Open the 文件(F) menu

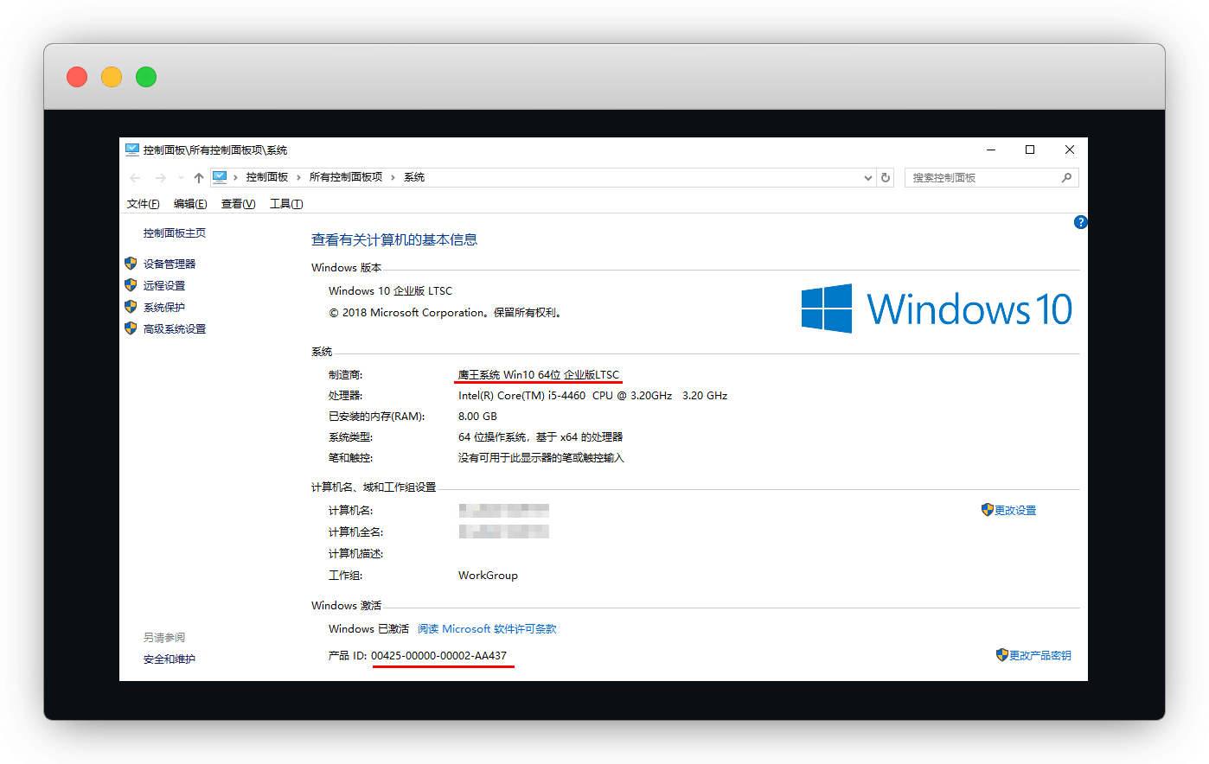143,204
